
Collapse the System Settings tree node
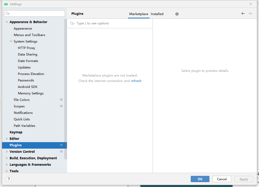click(x=11, y=41)
